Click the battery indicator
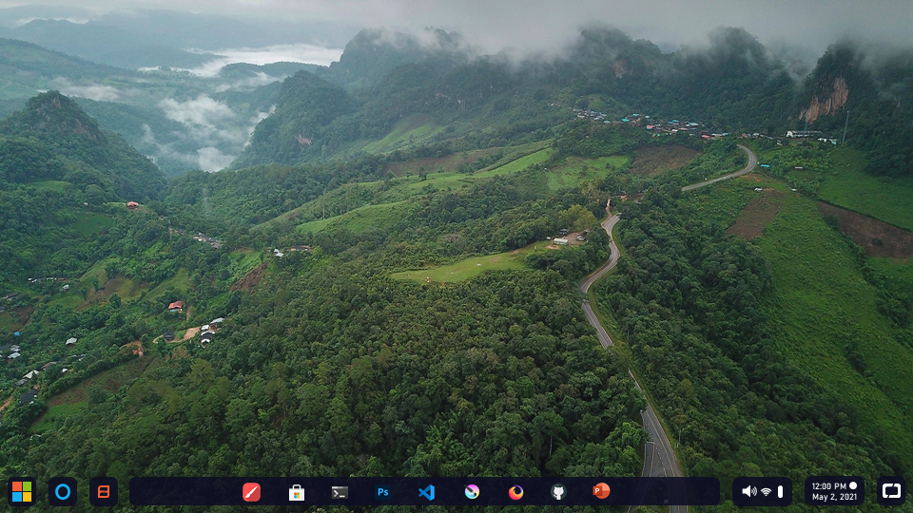Image resolution: width=913 pixels, height=513 pixels. click(780, 492)
